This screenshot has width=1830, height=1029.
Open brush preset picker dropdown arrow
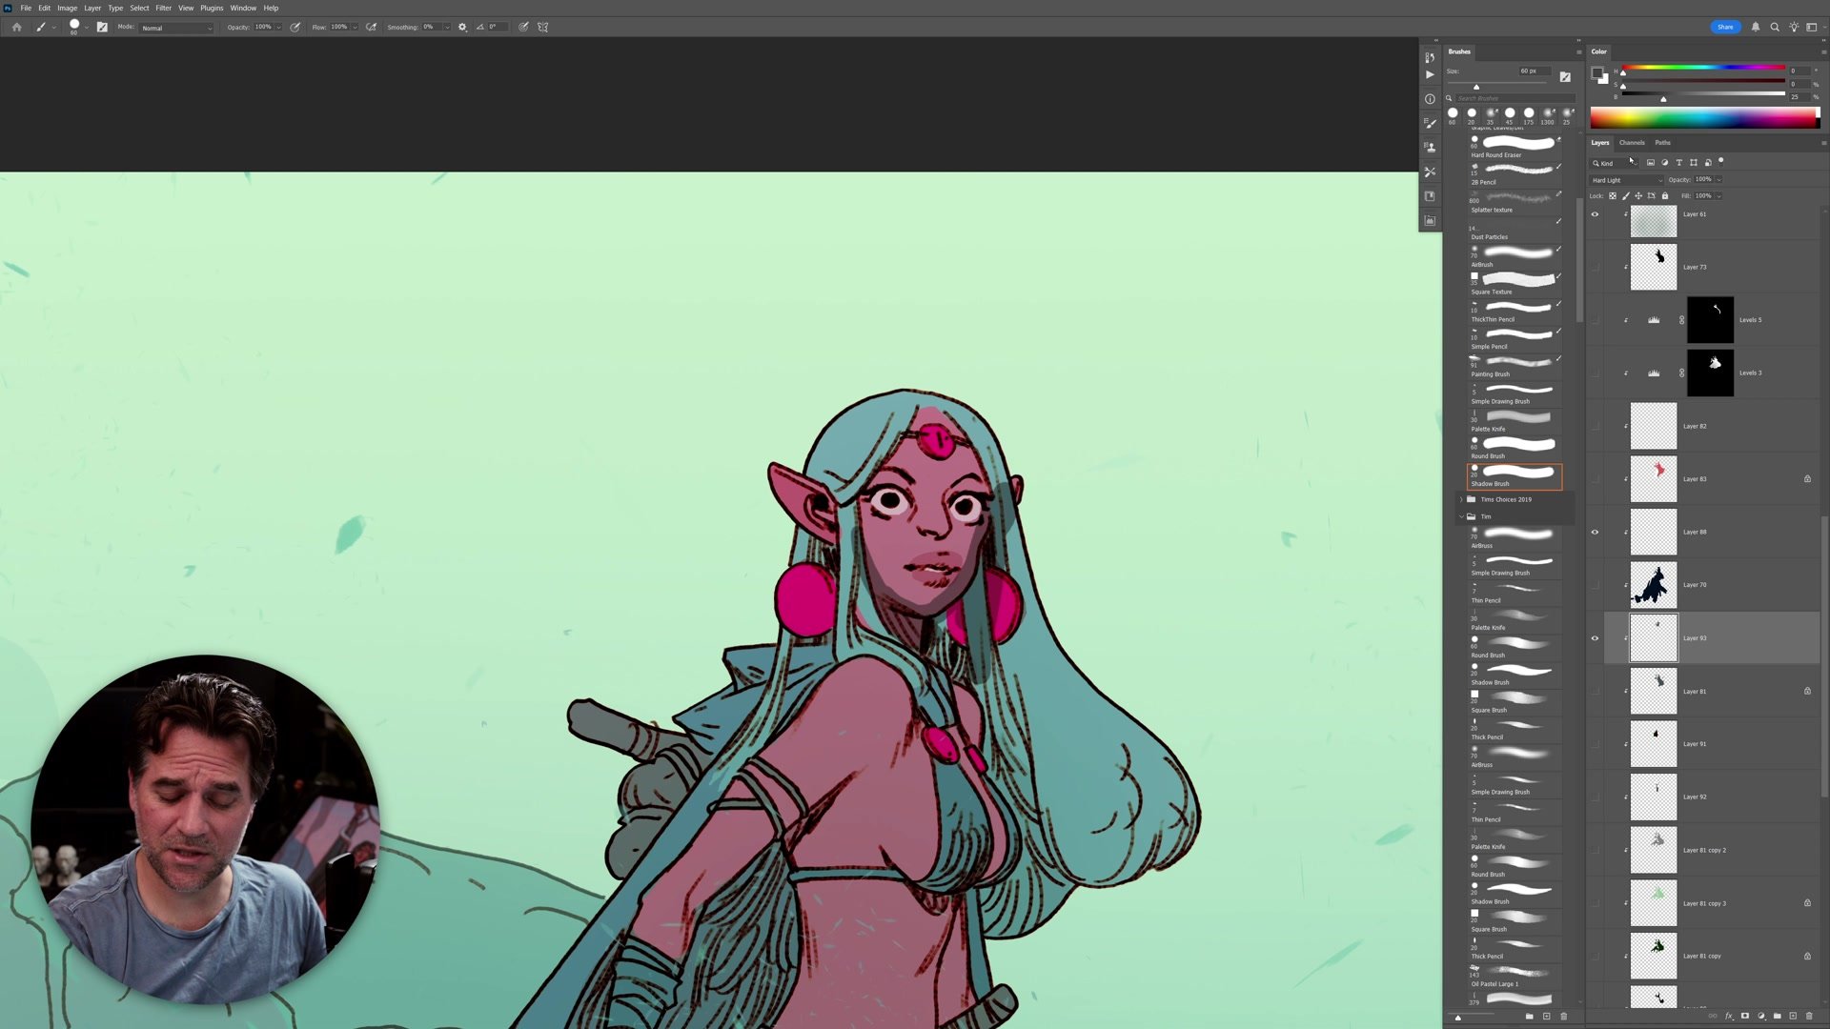[x=87, y=28]
